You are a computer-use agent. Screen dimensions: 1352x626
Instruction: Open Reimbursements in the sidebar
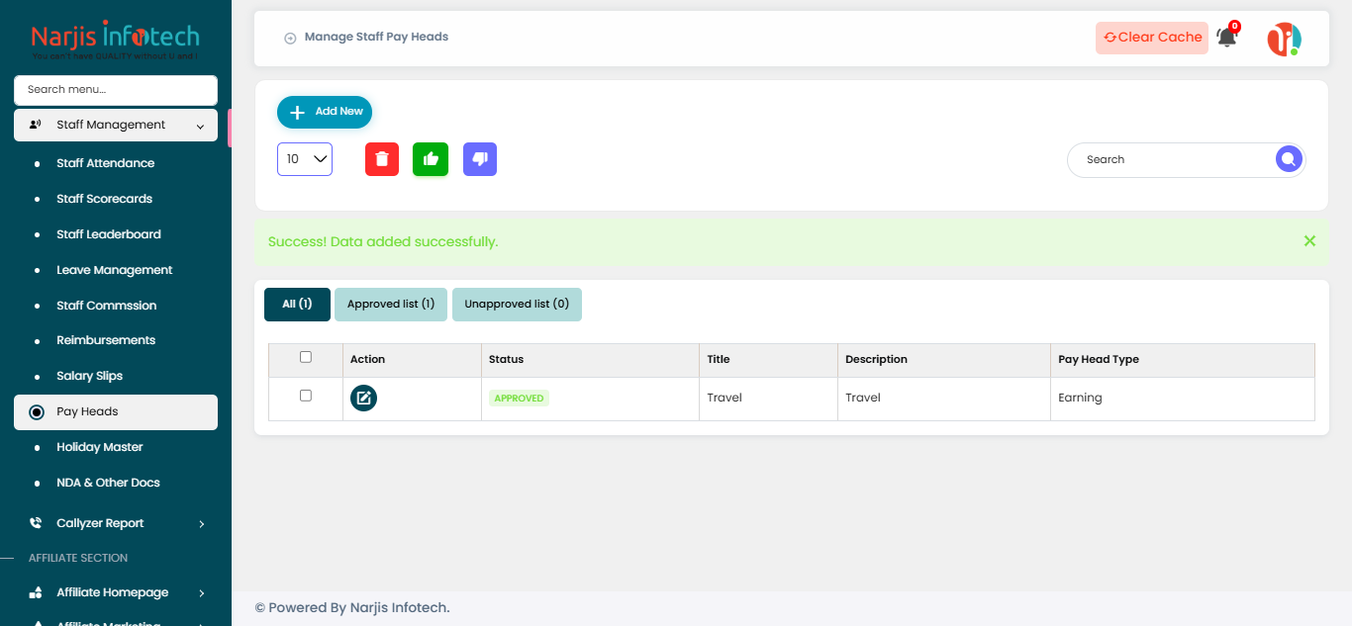click(106, 340)
